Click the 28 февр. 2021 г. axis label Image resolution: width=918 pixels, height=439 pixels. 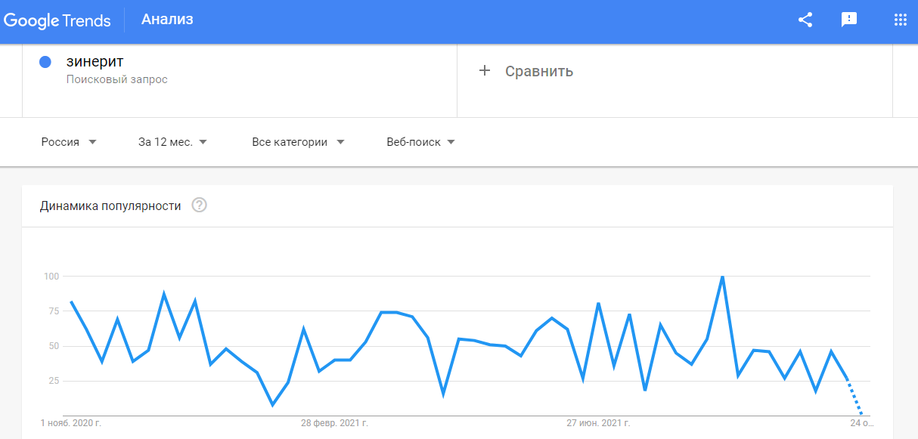(x=334, y=423)
